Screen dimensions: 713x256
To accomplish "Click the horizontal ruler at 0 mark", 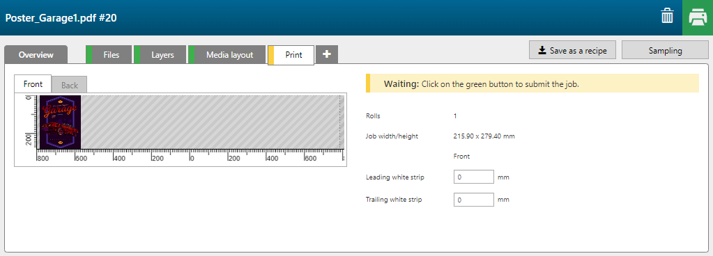I will 191,157.
